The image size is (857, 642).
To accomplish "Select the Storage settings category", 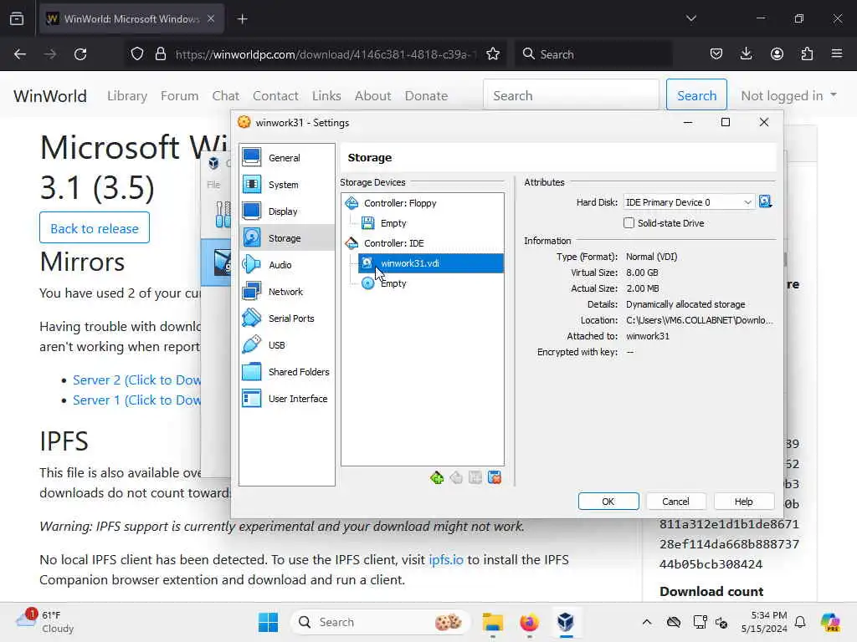I will 286,238.
